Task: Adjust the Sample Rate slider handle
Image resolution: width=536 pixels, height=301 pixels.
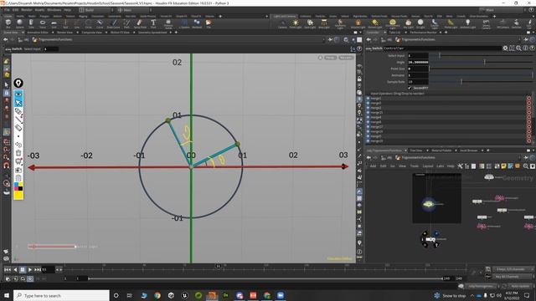Action: (461, 82)
